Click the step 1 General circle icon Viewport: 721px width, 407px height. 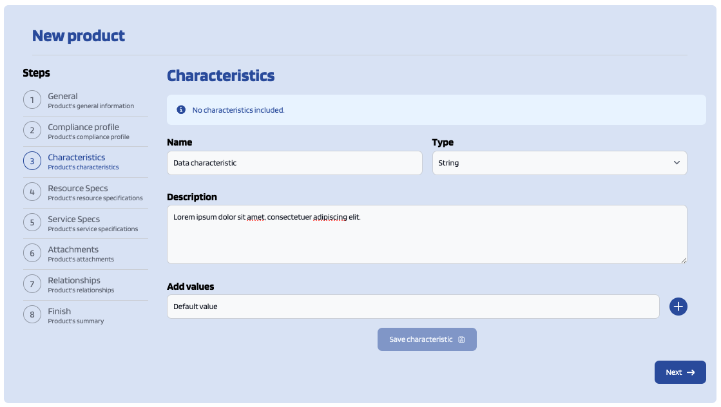click(32, 100)
